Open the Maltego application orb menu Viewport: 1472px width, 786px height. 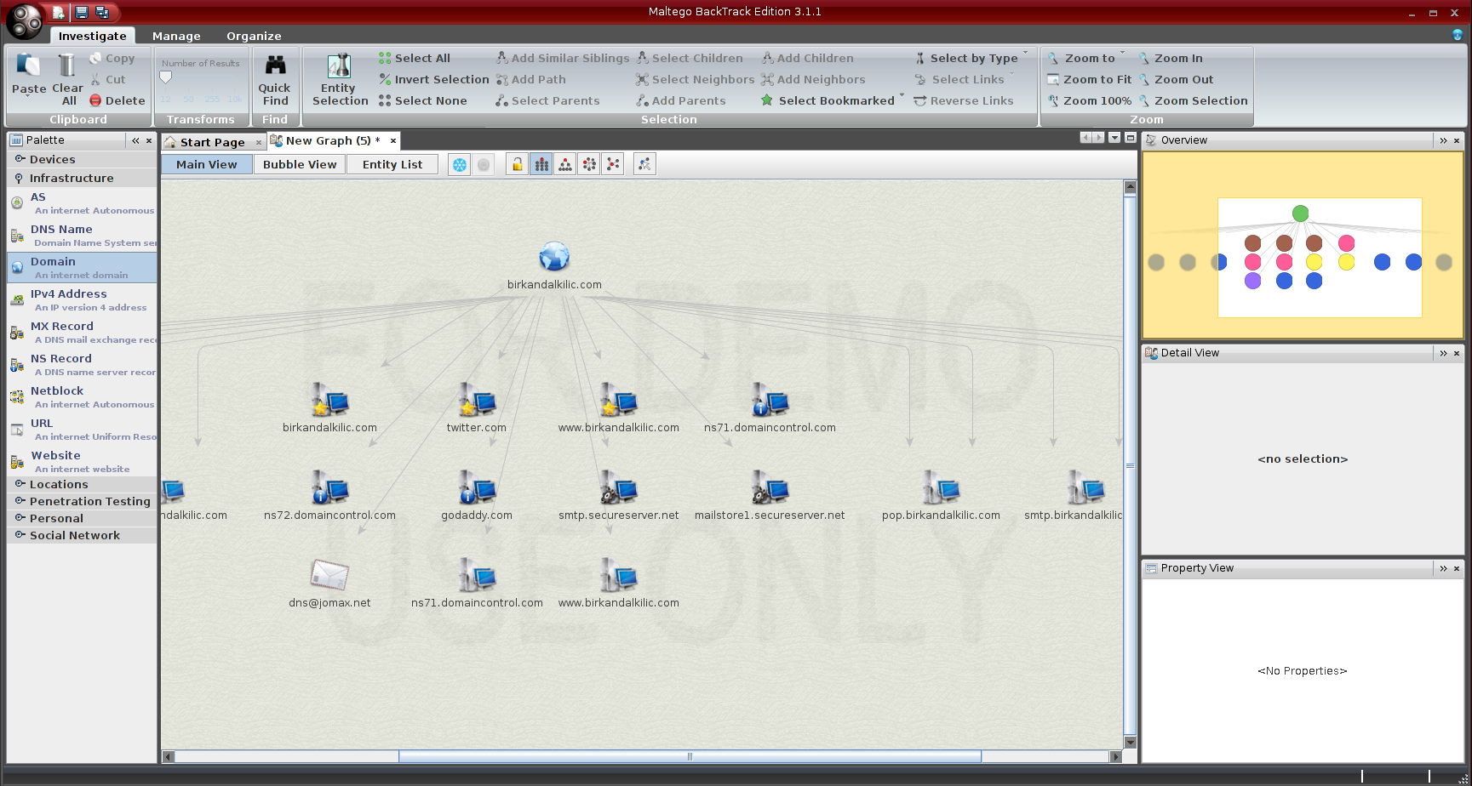pos(24,21)
